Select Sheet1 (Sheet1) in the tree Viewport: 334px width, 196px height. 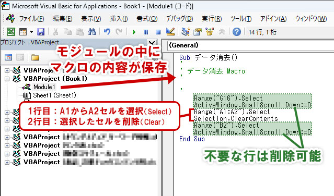coord(54,95)
